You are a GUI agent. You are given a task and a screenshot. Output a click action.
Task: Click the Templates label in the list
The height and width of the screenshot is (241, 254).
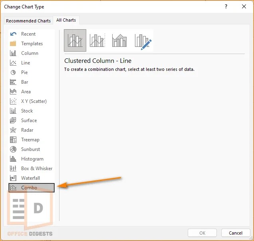pyautogui.click(x=32, y=44)
